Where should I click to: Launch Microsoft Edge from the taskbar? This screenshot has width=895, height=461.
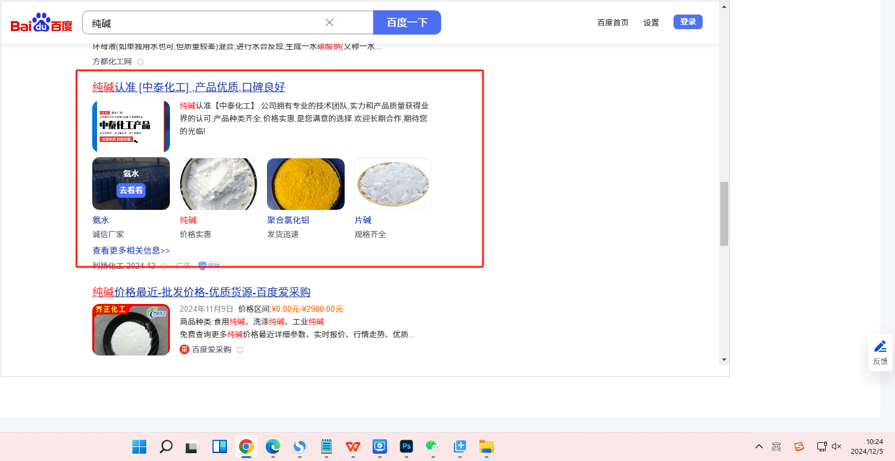[273, 447]
